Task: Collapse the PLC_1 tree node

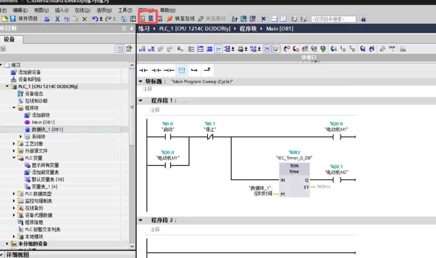Action: pos(7,86)
